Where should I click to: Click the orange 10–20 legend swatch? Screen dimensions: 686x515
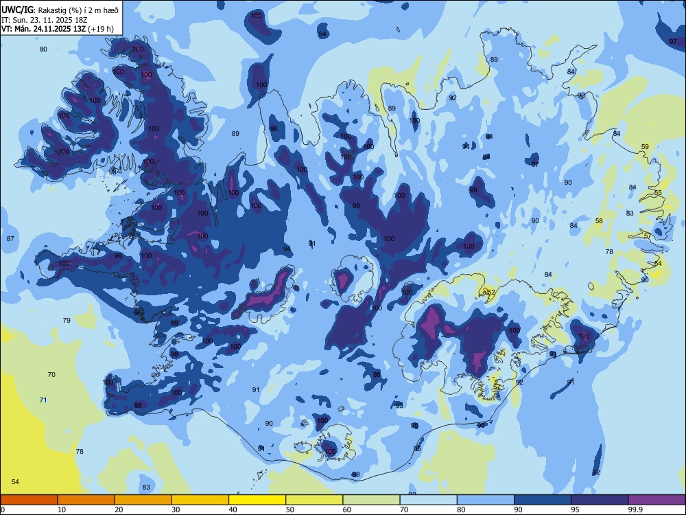[86, 500]
